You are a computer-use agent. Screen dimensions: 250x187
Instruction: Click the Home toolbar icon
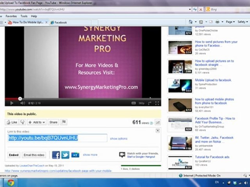pyautogui.click(x=191, y=22)
